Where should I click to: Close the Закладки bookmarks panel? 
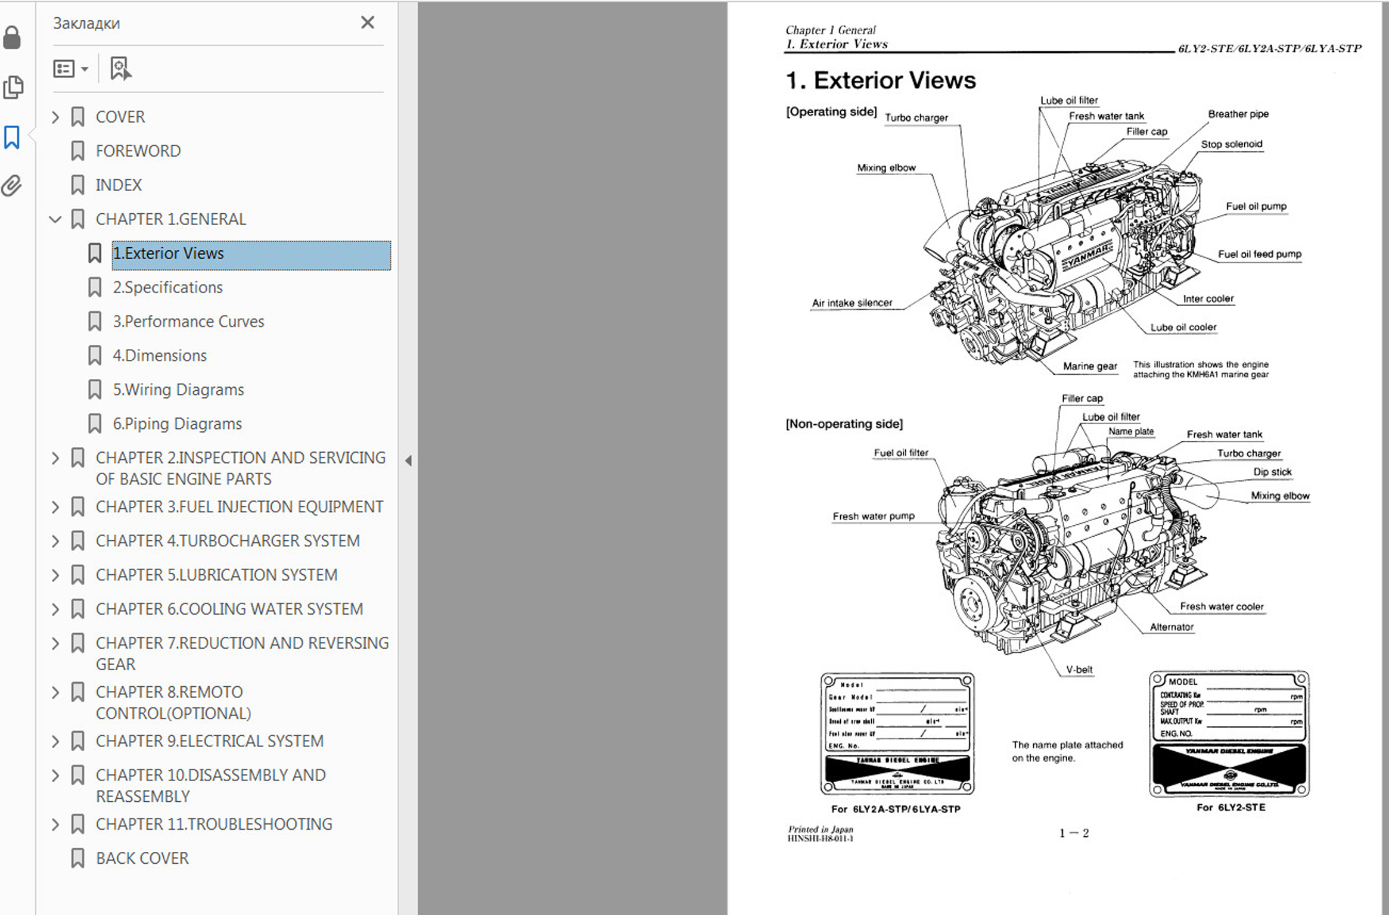coord(368,23)
